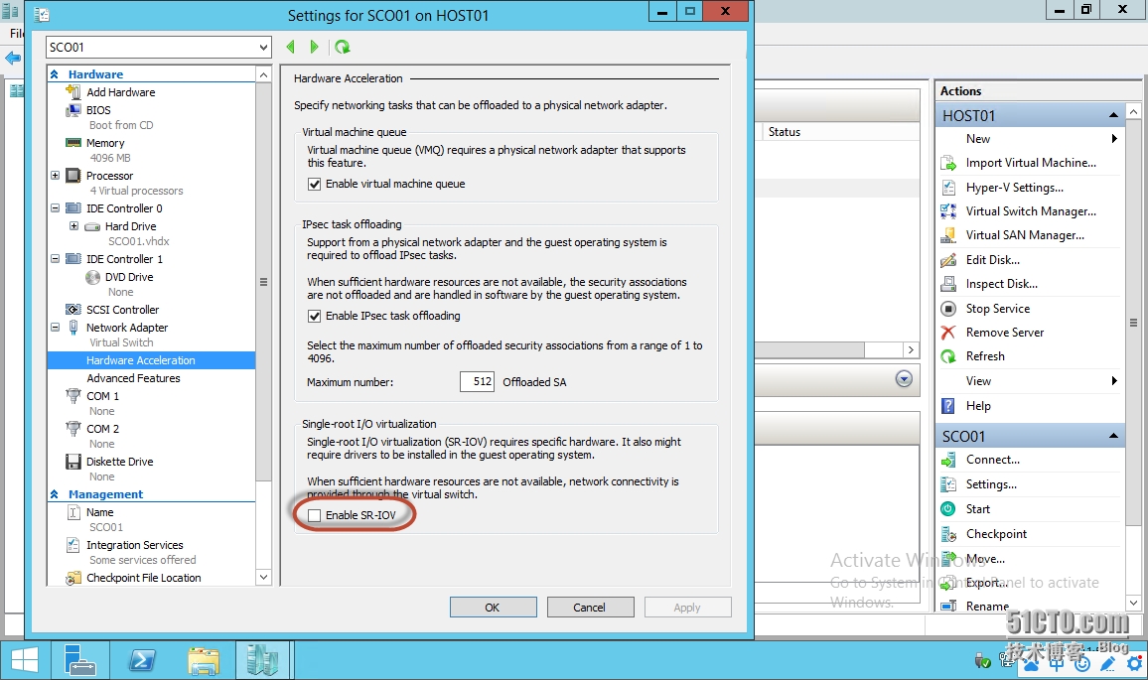Click the DVD Drive disc icon
The height and width of the screenshot is (680, 1148).
click(x=92, y=277)
